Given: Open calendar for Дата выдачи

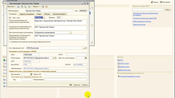Looking at the screenshot, I should (x=31, y=74).
